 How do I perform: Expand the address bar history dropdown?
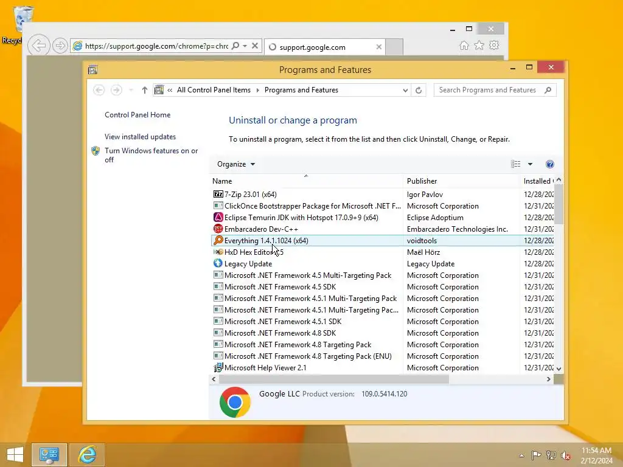[x=405, y=90]
